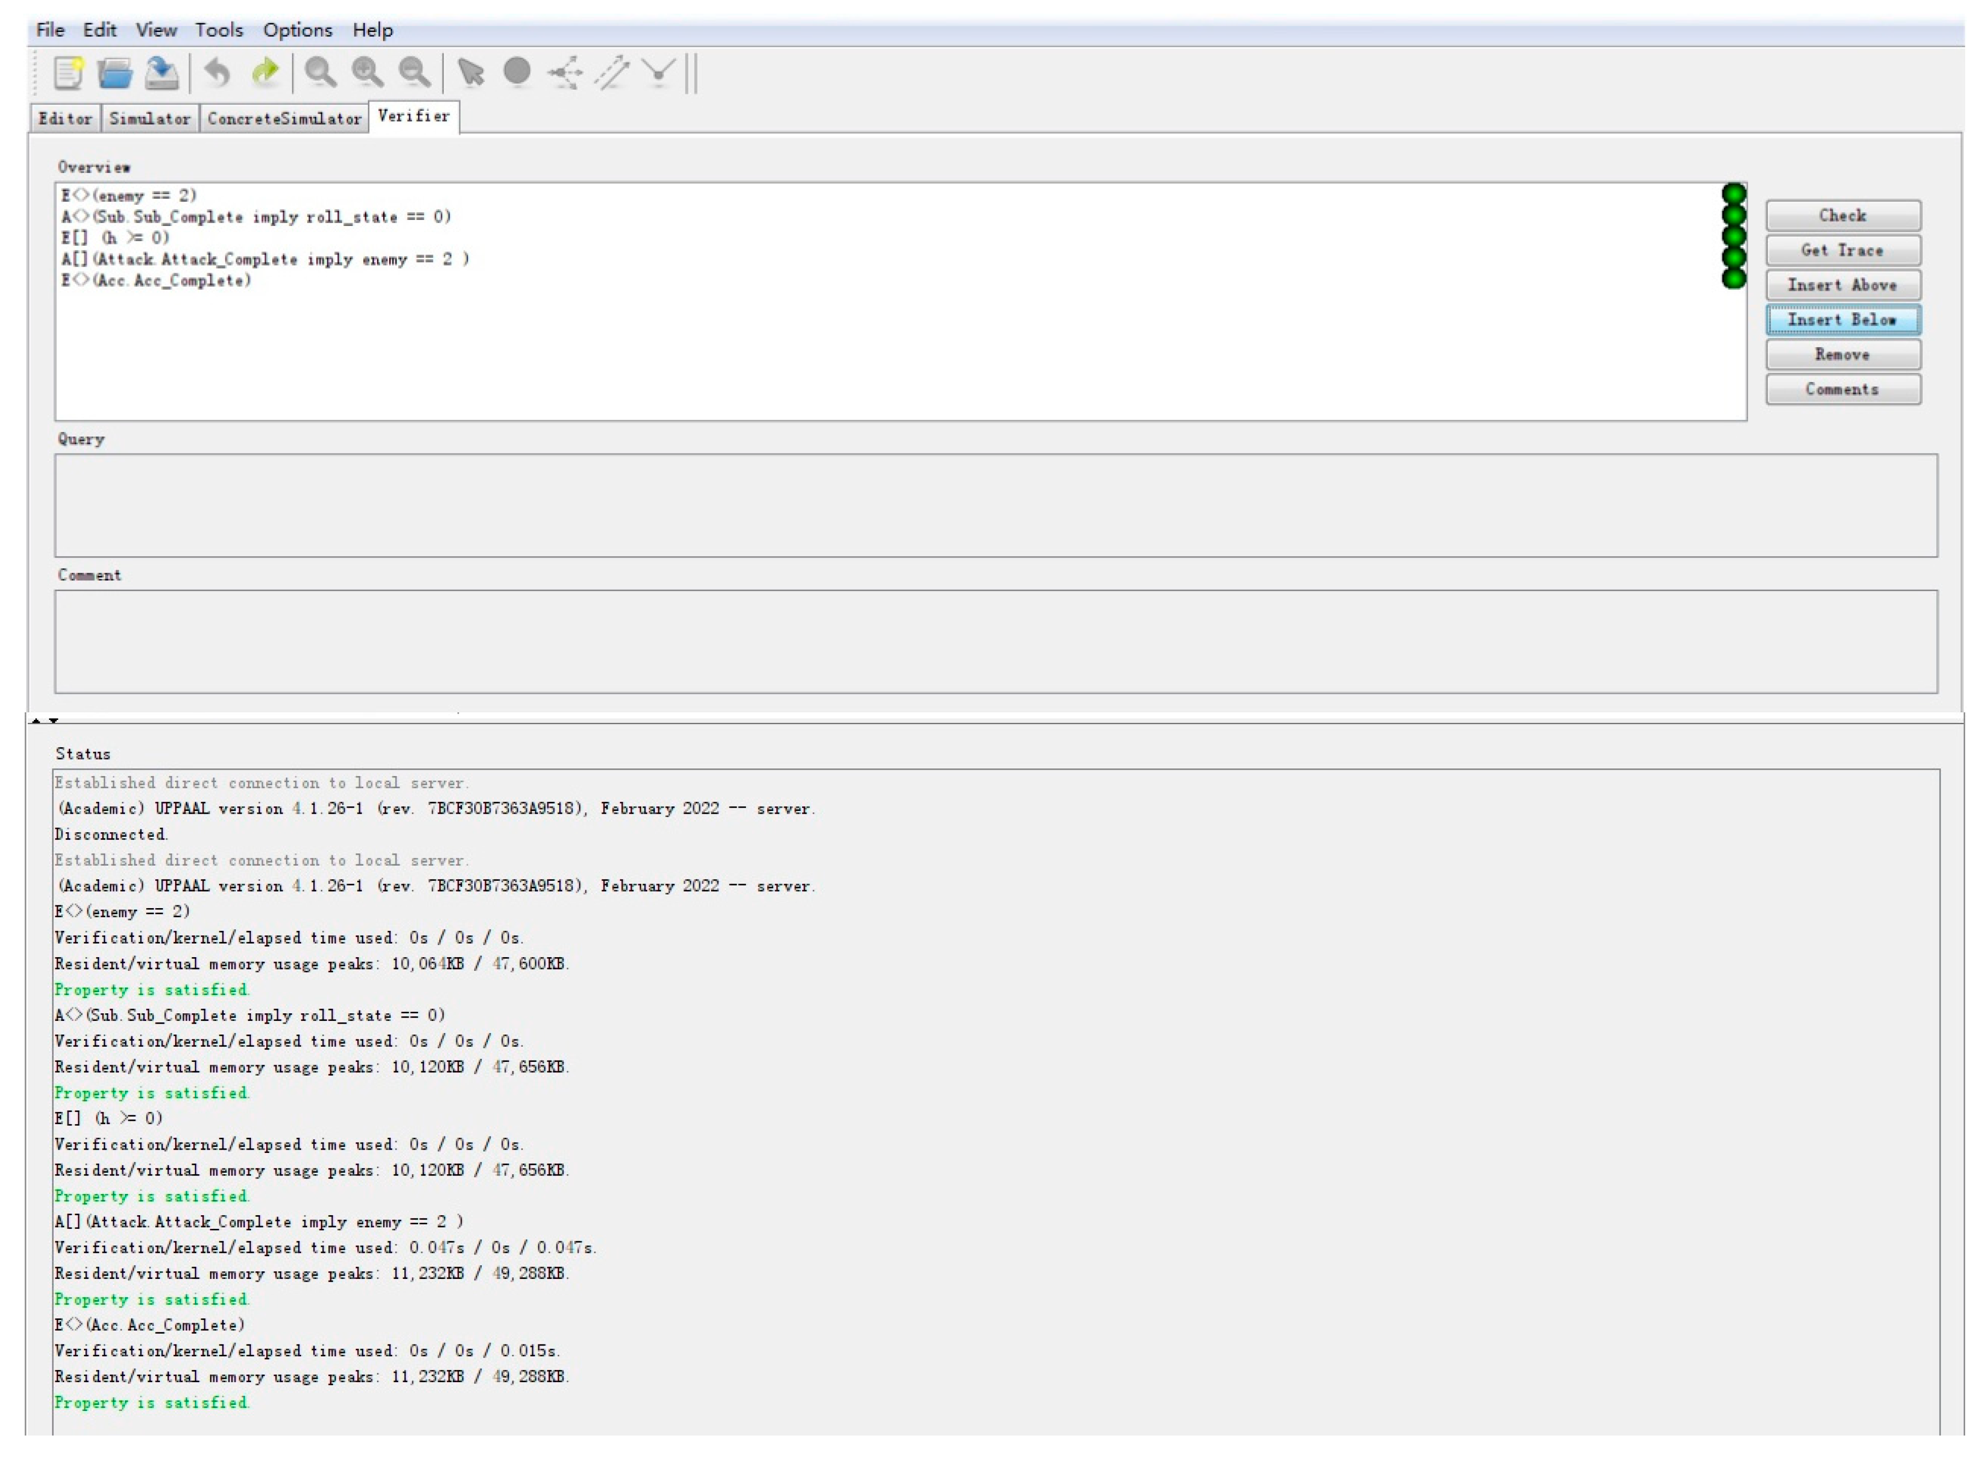The width and height of the screenshot is (1984, 1461).
Task: Select the query E[] (h >= 0) in Overview
Action: click(x=115, y=237)
